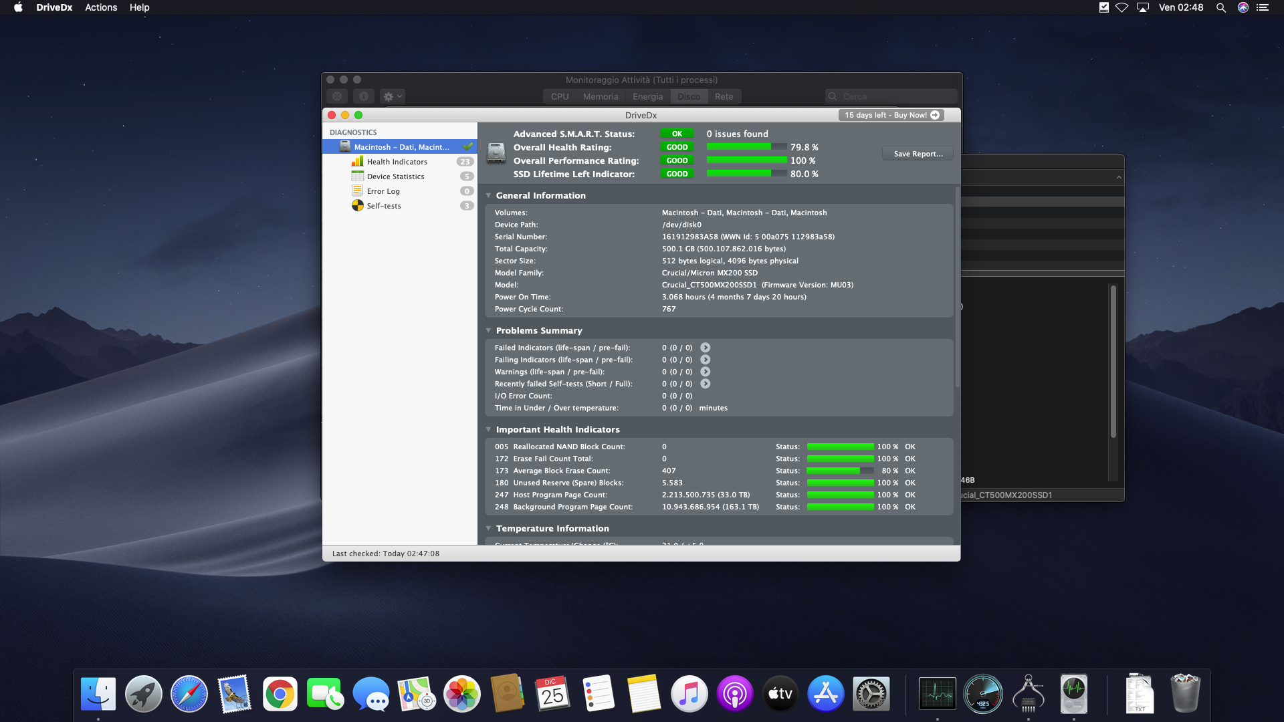Click the 15 days left Buy Now button
The width and height of the screenshot is (1284, 722).
tap(891, 115)
